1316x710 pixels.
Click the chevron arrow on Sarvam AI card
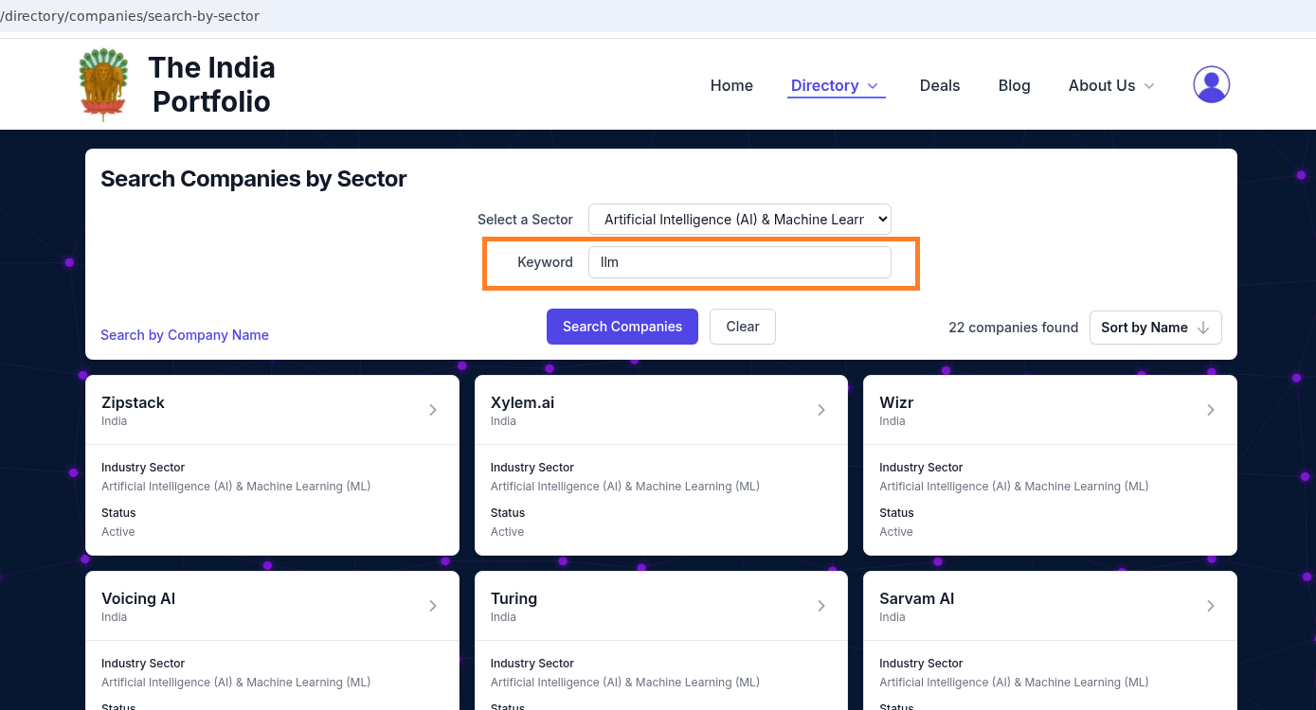1211,606
